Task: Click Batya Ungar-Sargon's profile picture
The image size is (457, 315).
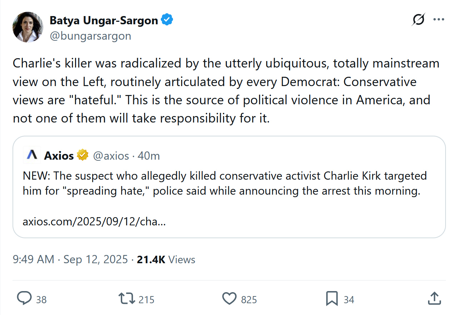Action: [28, 27]
